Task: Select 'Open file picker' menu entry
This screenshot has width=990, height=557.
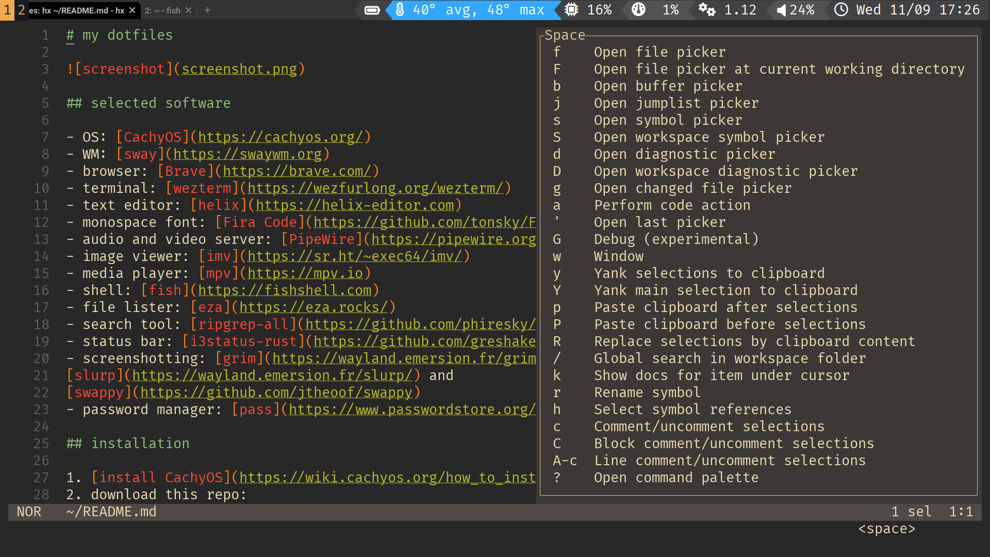Action: (659, 52)
